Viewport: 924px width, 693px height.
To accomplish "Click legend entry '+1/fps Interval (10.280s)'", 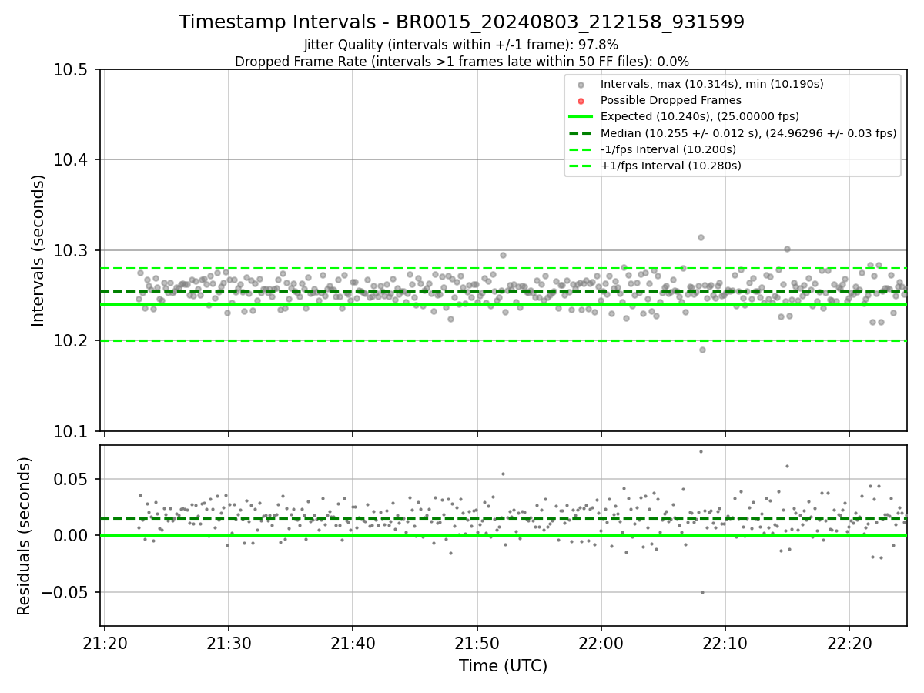I will pyautogui.click(x=671, y=166).
